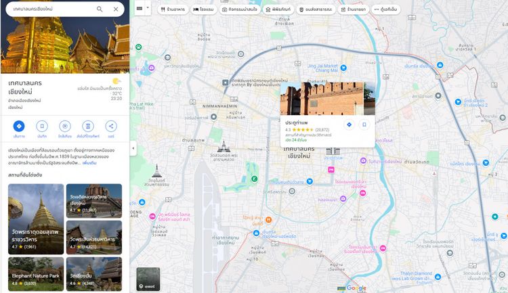Screen dimensions: 508x293
Task: Open the Wat Phra That Doi Suthep photo card
Action: (36, 219)
